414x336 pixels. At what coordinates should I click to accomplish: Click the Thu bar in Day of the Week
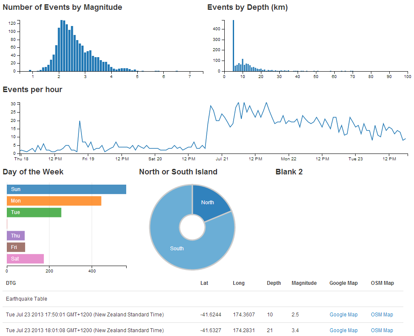click(15, 235)
